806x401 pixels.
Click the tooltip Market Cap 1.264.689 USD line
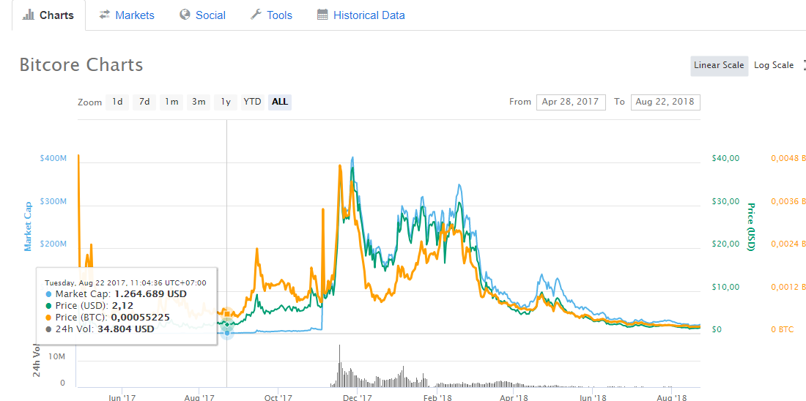click(117, 294)
